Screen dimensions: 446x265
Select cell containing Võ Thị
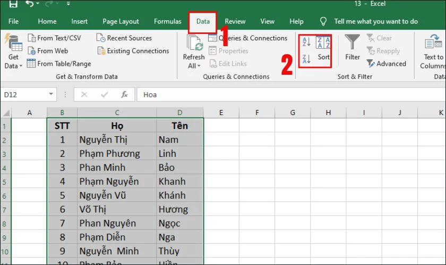click(x=117, y=209)
